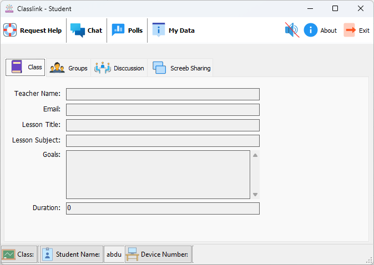The image size is (374, 265).
Task: Click the Teacher Name: label
Action: [x=37, y=94]
